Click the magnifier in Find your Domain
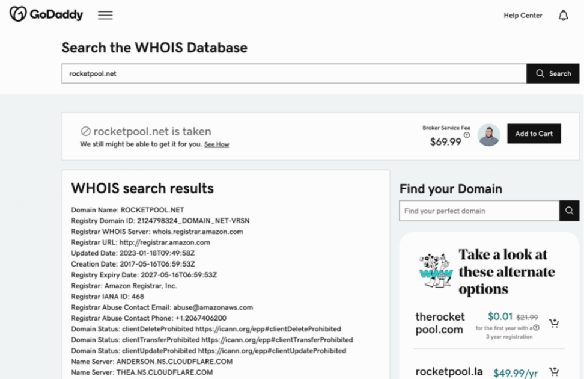The height and width of the screenshot is (379, 584). click(x=569, y=211)
